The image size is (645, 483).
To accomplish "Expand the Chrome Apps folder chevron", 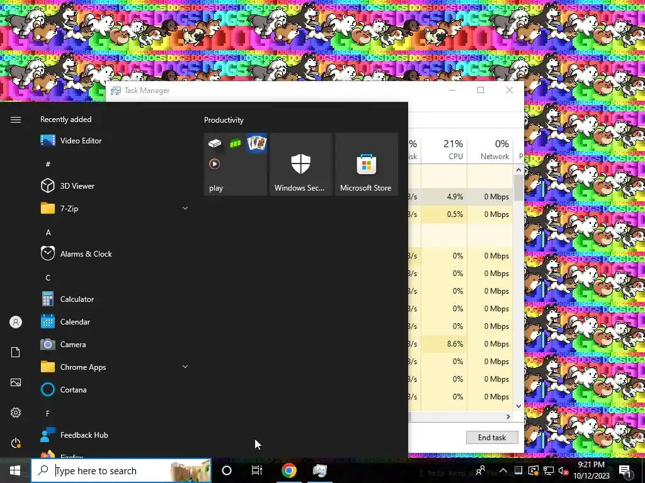I will (x=185, y=367).
